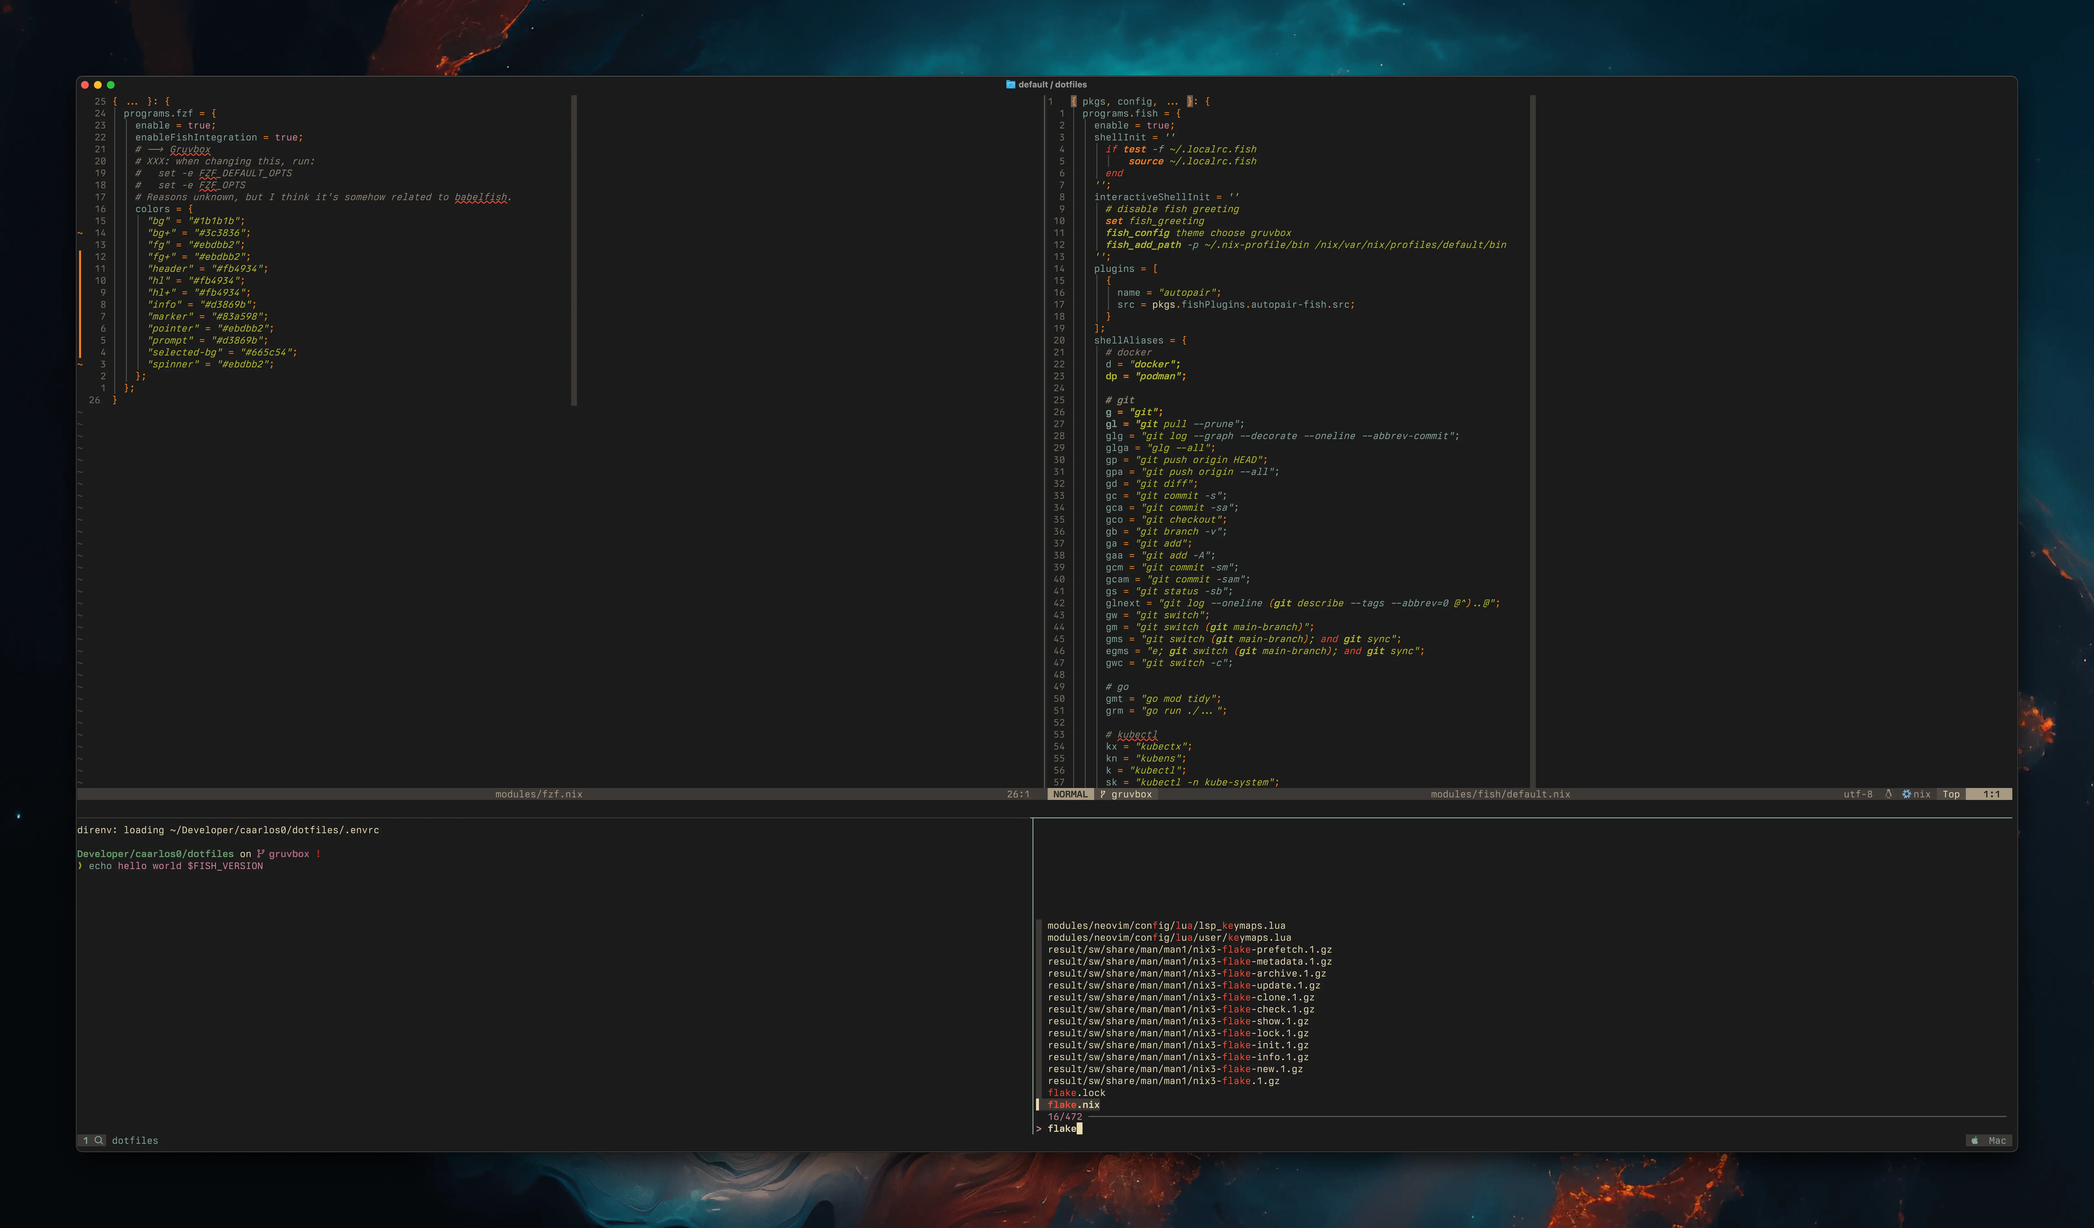Click the Mac label in the tmux status bar
Image resolution: width=2094 pixels, height=1228 pixels.
coord(1997,1141)
